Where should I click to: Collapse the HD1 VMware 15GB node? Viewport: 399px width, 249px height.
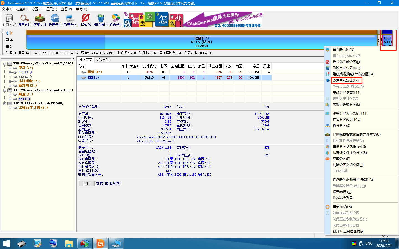[5, 90]
